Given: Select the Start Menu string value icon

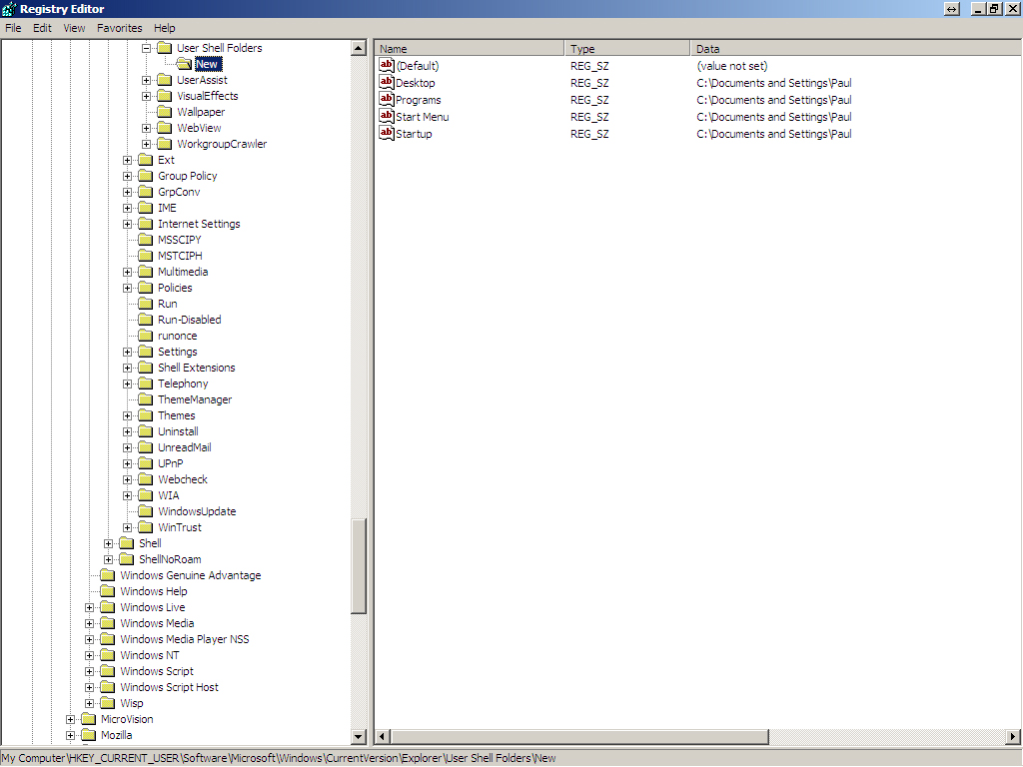Looking at the screenshot, I should [x=387, y=116].
